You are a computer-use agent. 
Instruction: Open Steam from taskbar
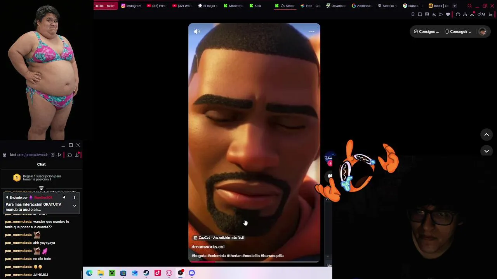click(146, 273)
